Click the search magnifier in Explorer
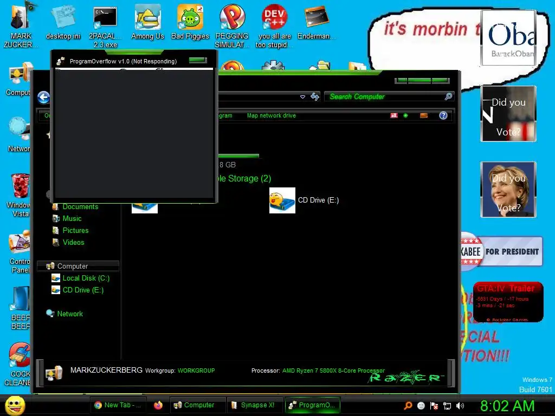Screen dimensions: 555x416 (448, 96)
